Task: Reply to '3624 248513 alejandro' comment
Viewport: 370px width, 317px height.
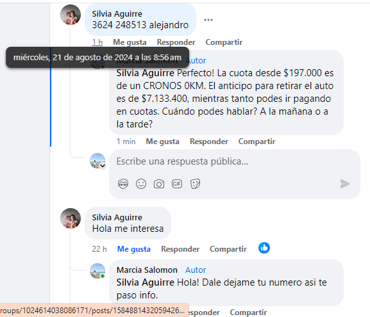Action: 176,42
